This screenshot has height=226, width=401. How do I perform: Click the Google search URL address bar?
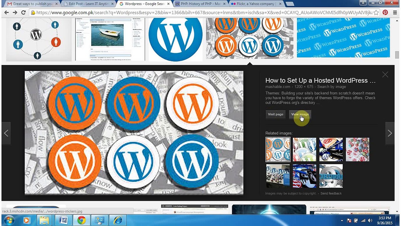[x=204, y=13]
